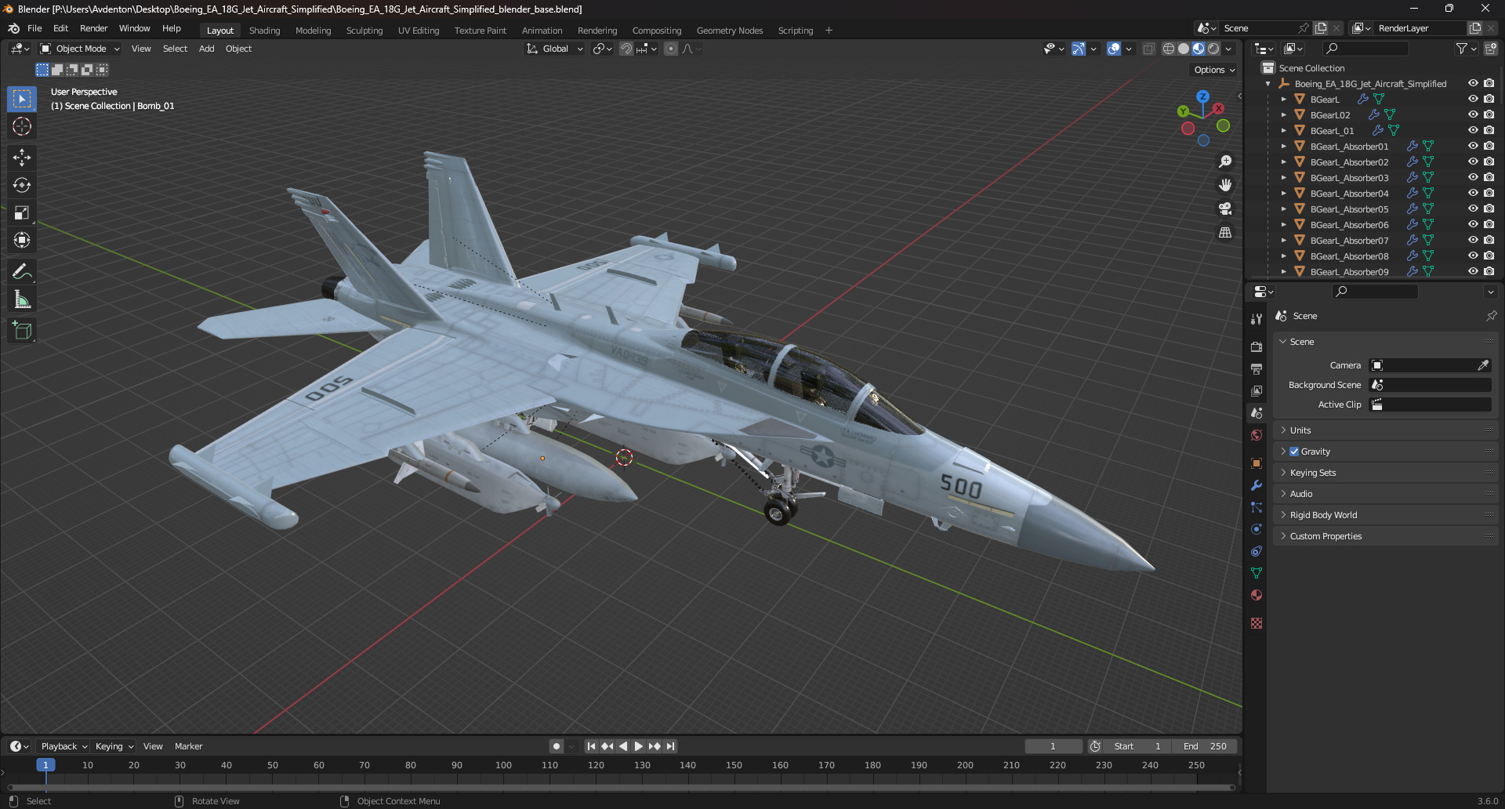This screenshot has height=809, width=1505.
Task: Click the Keying dropdown in timeline
Action: (x=114, y=746)
